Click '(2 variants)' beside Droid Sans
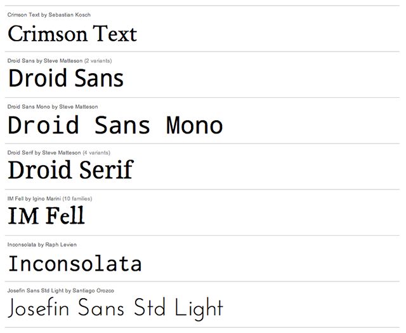This screenshot has height=333, width=406. point(98,60)
